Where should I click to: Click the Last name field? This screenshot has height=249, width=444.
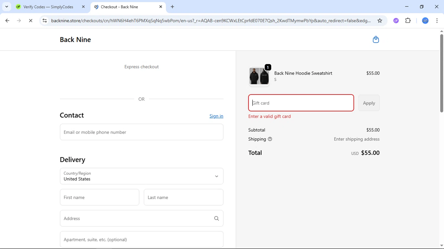(x=184, y=197)
